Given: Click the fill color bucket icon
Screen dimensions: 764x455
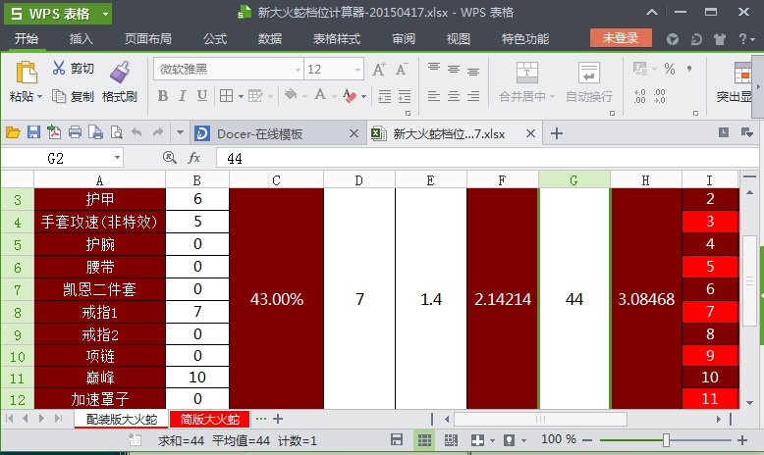Looking at the screenshot, I should [x=291, y=94].
